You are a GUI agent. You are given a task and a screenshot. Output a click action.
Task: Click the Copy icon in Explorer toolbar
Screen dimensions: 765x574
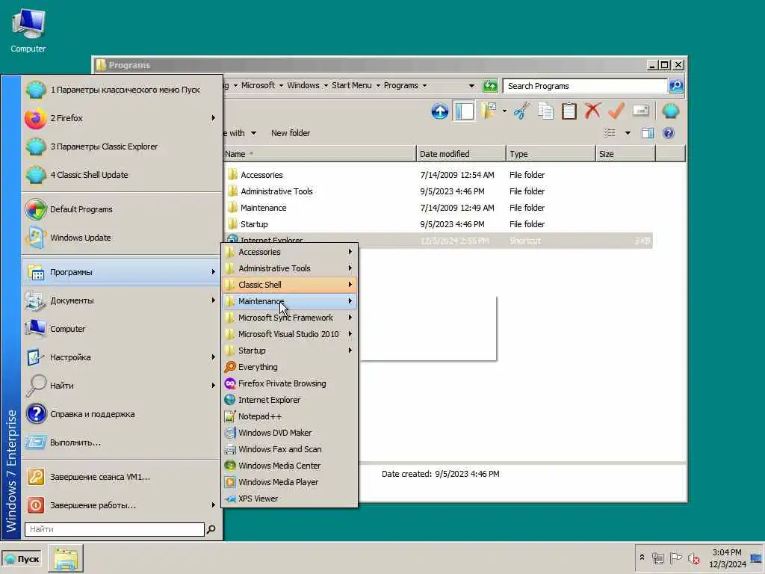click(x=545, y=111)
